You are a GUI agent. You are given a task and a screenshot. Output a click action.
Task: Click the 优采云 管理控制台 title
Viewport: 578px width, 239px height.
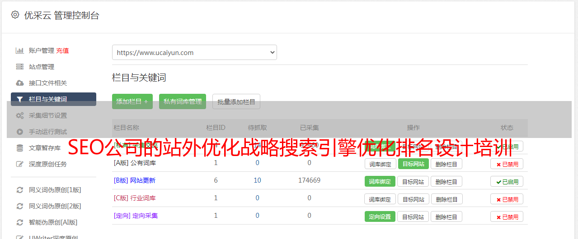coord(61,15)
